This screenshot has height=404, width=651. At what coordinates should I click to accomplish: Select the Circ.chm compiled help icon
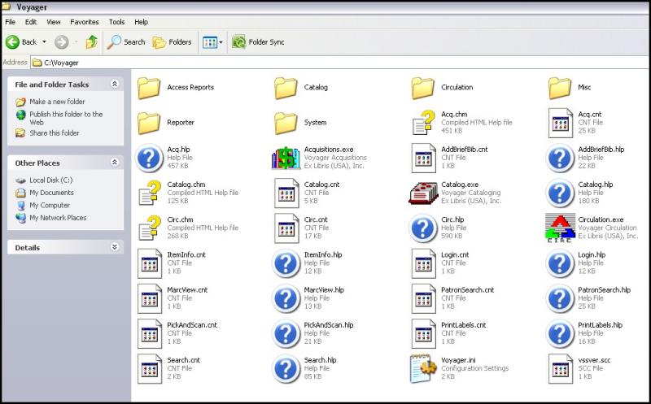click(x=150, y=228)
